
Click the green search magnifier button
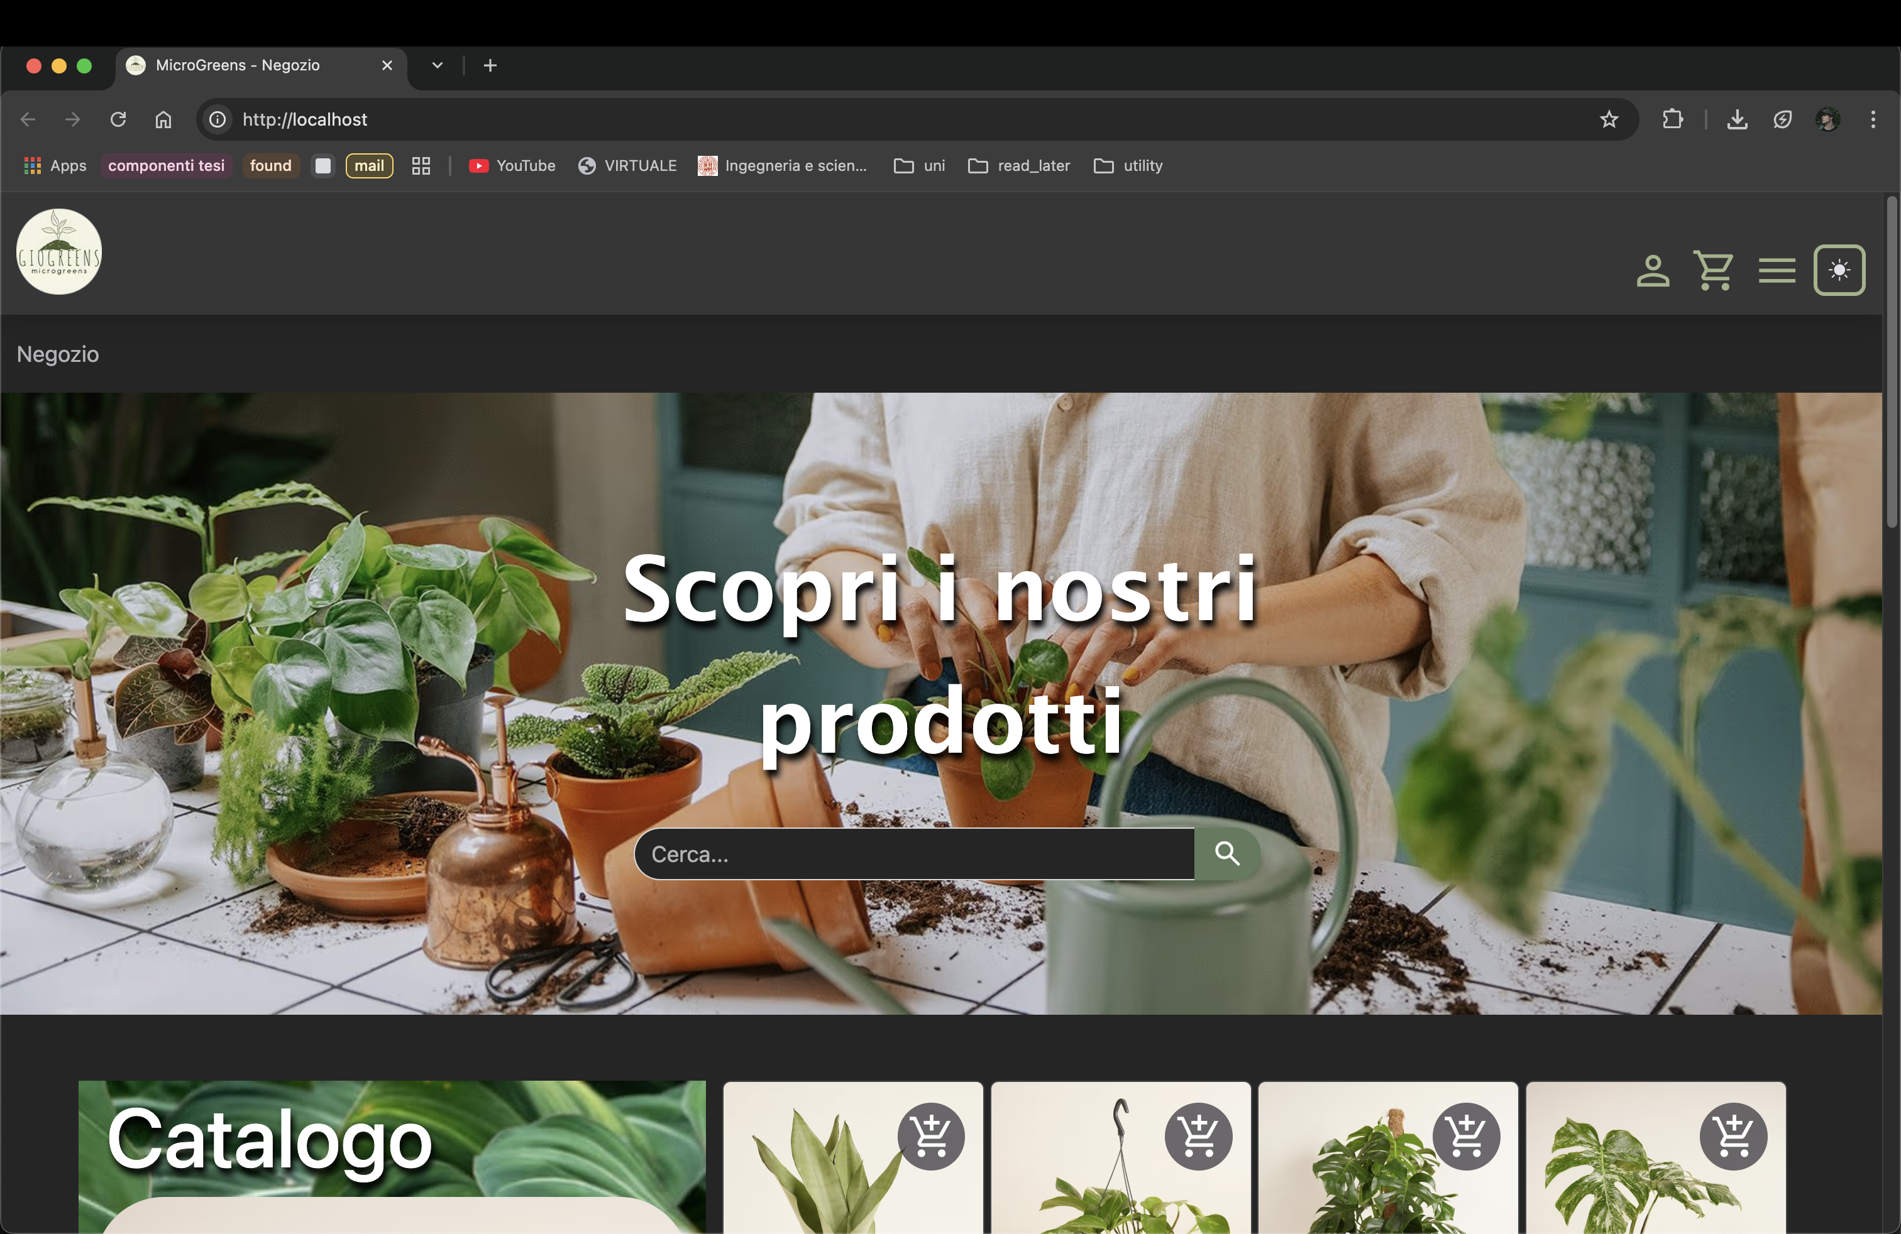pyautogui.click(x=1227, y=854)
